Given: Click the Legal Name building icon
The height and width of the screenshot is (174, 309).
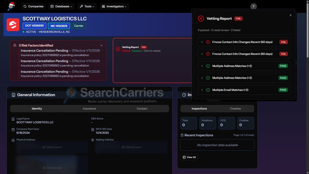Looking at the screenshot, I should point(13,119).
